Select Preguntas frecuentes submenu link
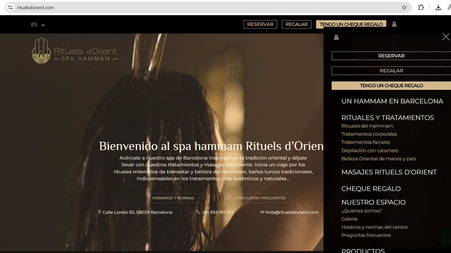The width and height of the screenshot is (451, 253). pos(366,235)
